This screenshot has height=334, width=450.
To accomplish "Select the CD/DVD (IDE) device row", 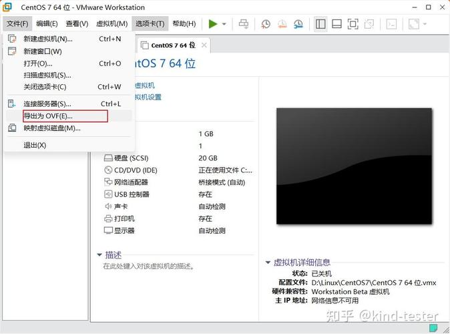I will pyautogui.click(x=178, y=170).
